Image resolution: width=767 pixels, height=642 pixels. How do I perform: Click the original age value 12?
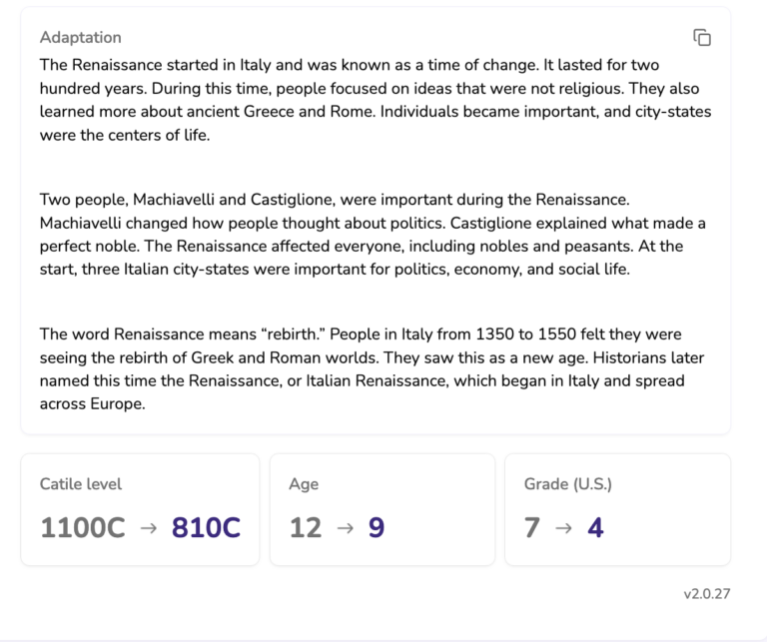pos(306,528)
